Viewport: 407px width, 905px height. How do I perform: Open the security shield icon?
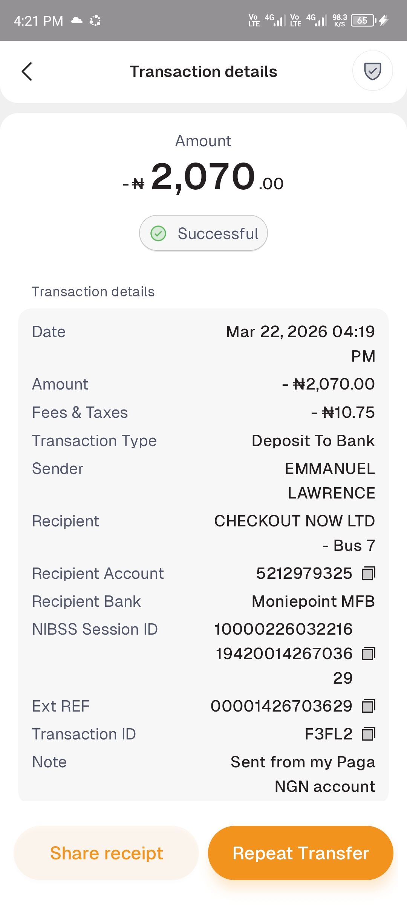372,71
